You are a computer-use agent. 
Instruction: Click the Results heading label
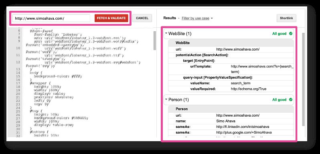coord(170,18)
